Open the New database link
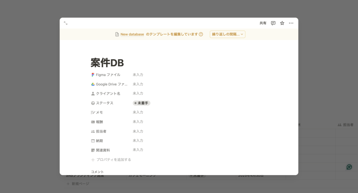The width and height of the screenshot is (358, 193). coord(132,34)
